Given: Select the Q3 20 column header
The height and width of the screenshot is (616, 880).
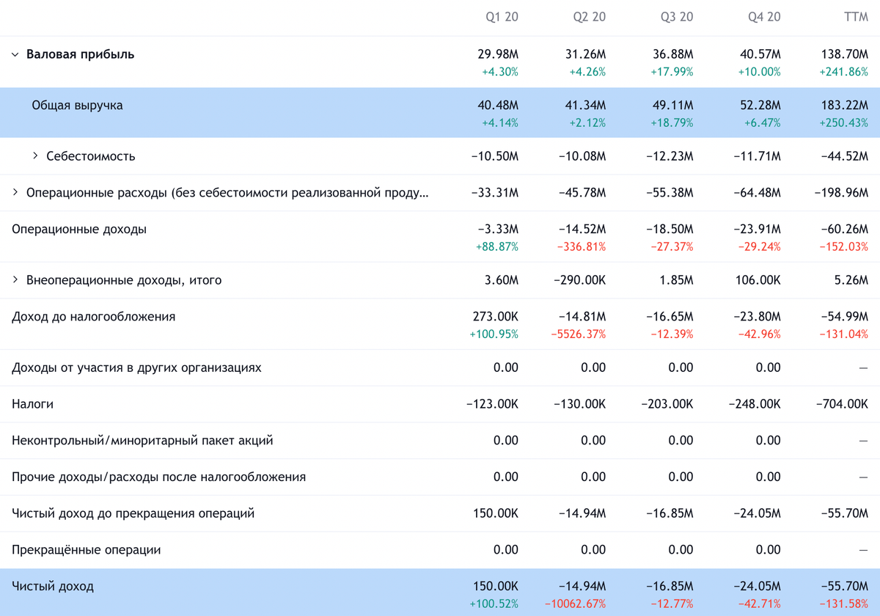Looking at the screenshot, I should (676, 17).
